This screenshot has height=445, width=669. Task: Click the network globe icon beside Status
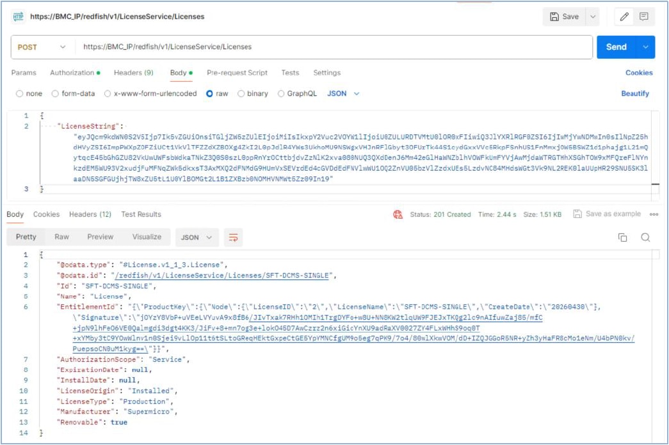click(398, 214)
